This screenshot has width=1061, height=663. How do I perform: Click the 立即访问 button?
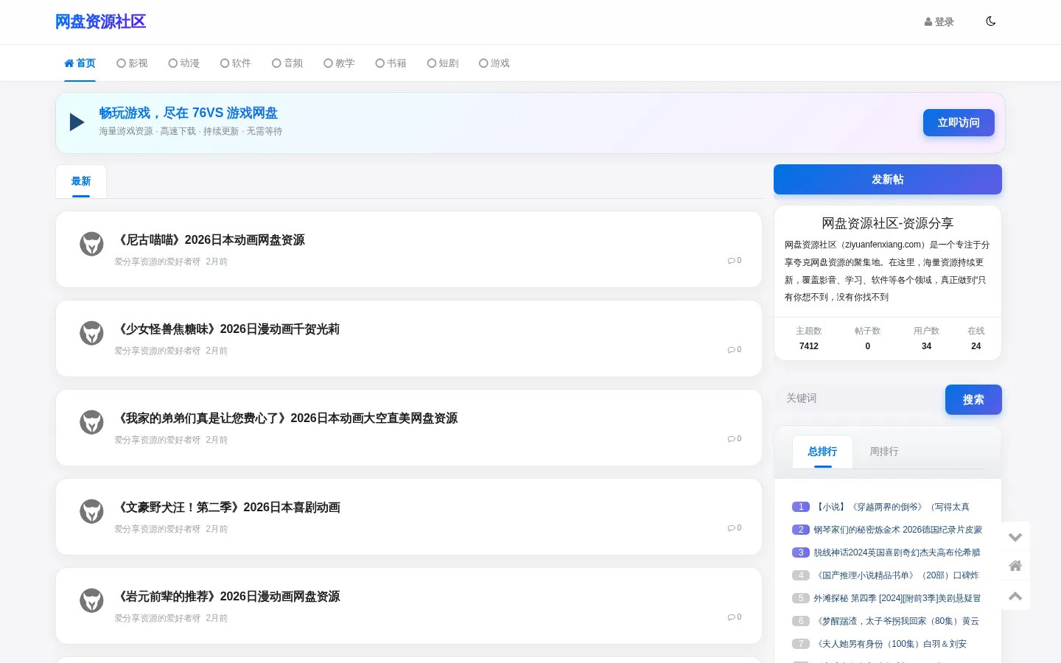point(959,123)
